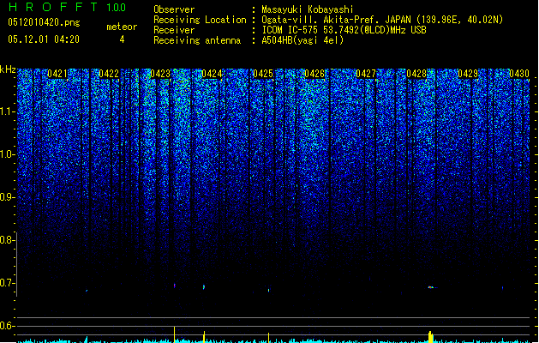Image resolution: width=539 pixels, height=343 pixels.
Task: Click the observer name Masayuki Kobayashi
Action: point(308,9)
